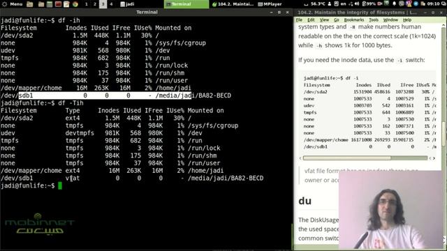The height and width of the screenshot is (251, 447).
Task: Click the blue round tray icon
Action: pos(416,4)
